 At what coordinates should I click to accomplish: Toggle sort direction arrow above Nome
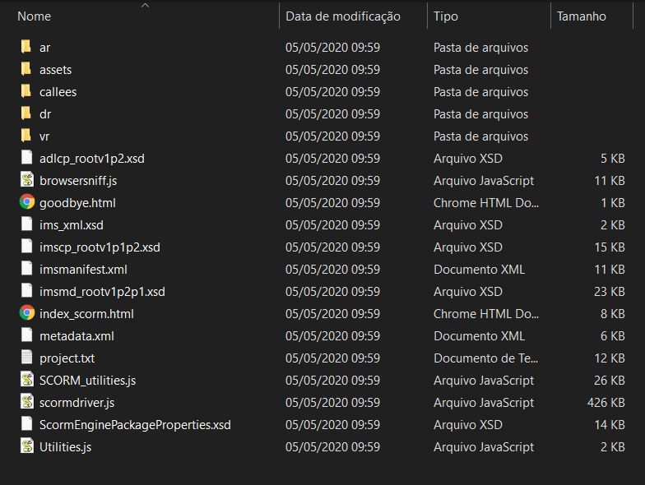click(x=145, y=5)
